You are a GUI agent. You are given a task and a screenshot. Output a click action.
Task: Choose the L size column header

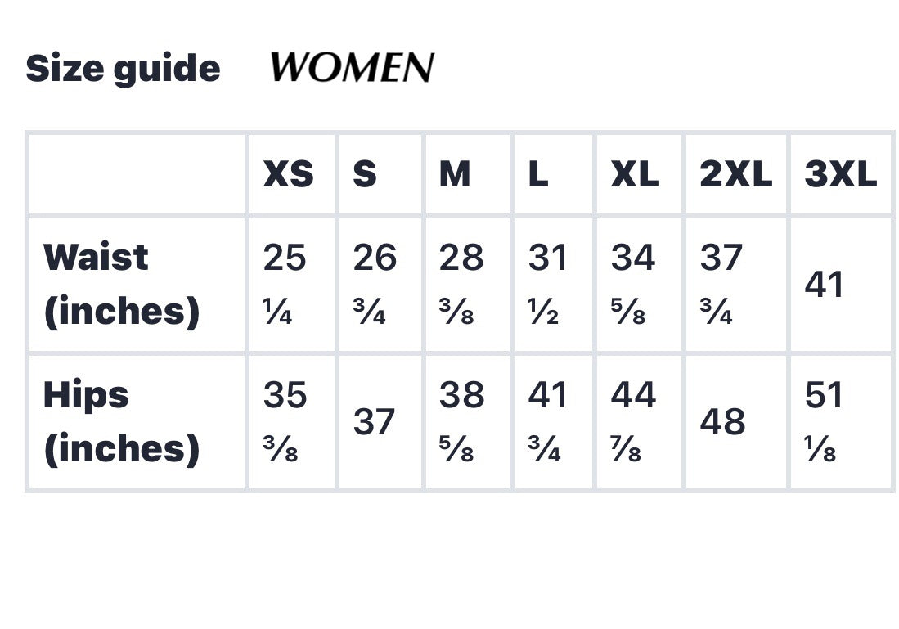[538, 174]
